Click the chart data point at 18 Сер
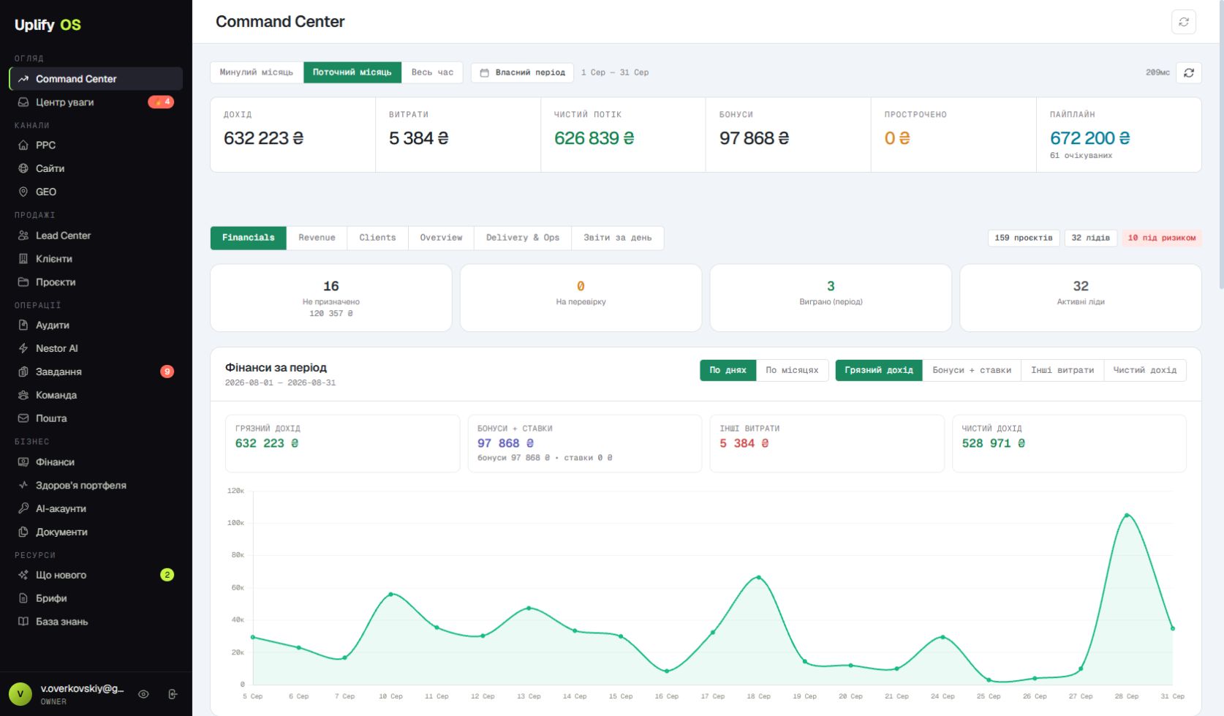The width and height of the screenshot is (1224, 716). (x=759, y=578)
